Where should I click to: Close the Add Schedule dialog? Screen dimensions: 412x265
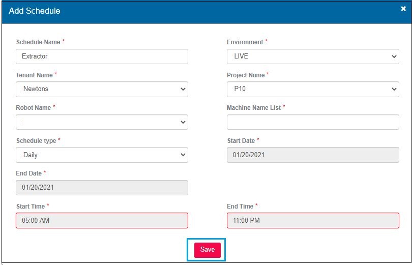403,9
